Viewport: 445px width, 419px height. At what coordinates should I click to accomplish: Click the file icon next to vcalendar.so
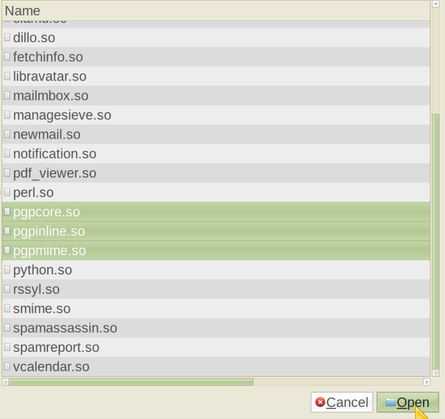coord(7,367)
